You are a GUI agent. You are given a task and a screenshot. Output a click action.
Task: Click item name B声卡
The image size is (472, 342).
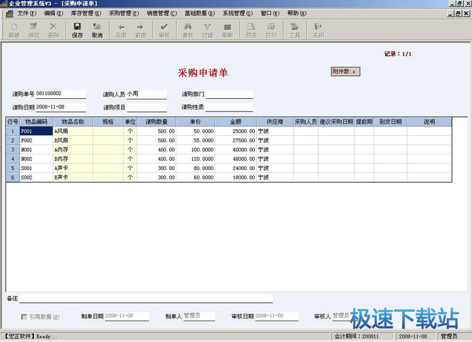[x=73, y=178]
